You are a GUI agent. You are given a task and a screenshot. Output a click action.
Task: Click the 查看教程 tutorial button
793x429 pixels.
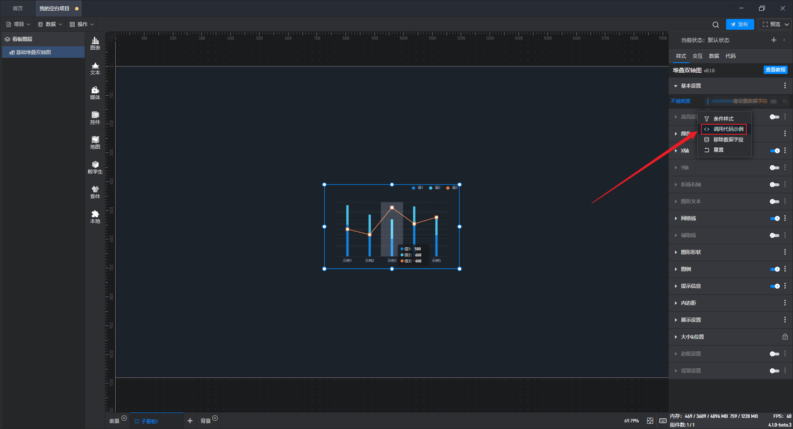point(775,70)
